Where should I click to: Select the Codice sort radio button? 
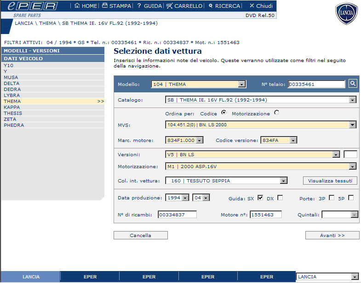point(223,113)
